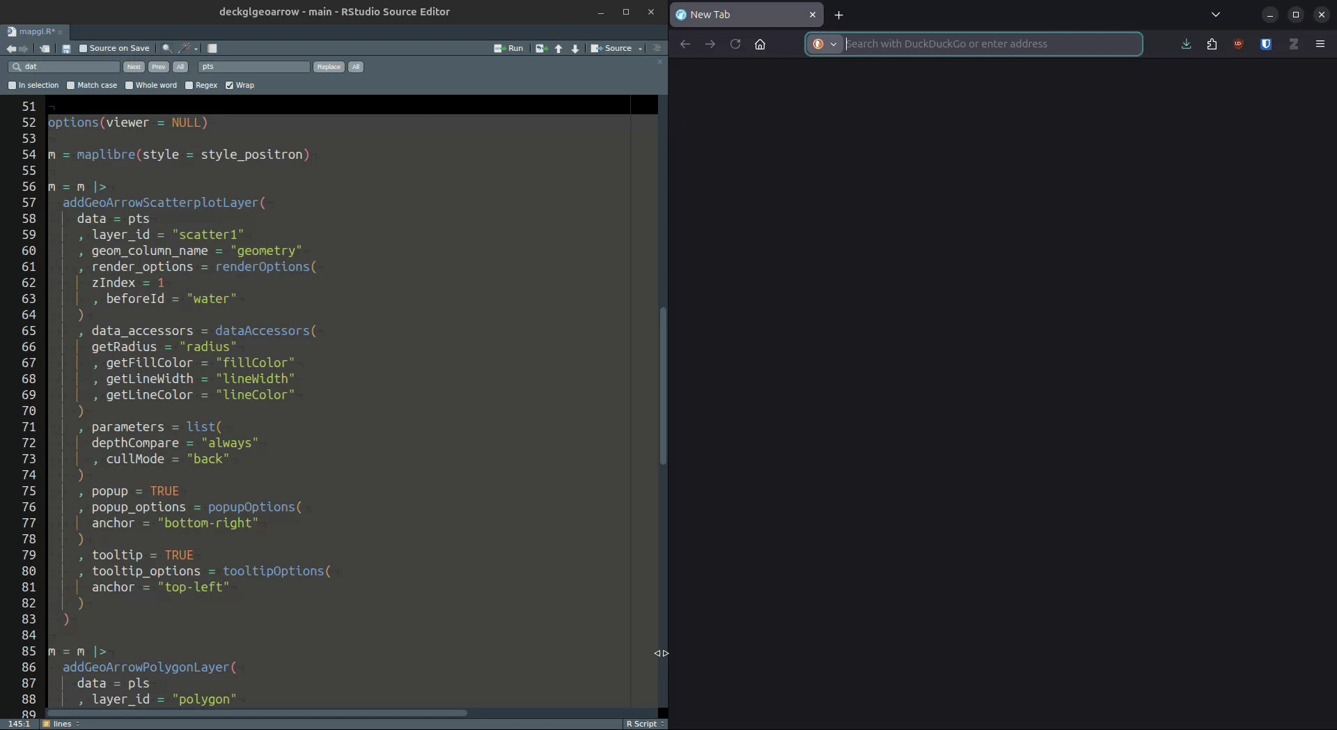Open the uBlock Origin extension
This screenshot has height=730, width=1337.
coord(1238,44)
